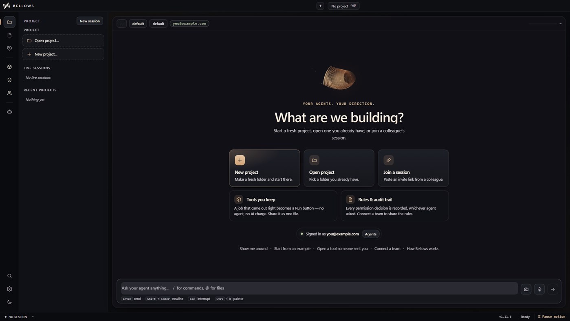Focus the Ask your agent anything input
570x321 pixels.
(319, 288)
